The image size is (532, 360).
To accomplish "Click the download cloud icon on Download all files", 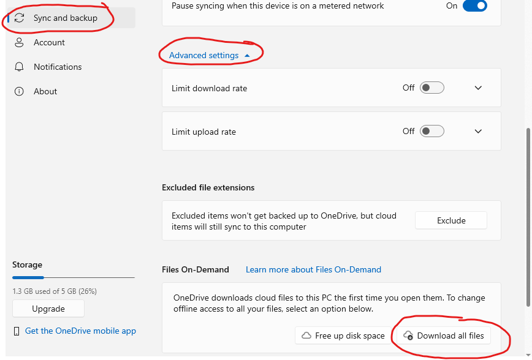I will (x=408, y=336).
